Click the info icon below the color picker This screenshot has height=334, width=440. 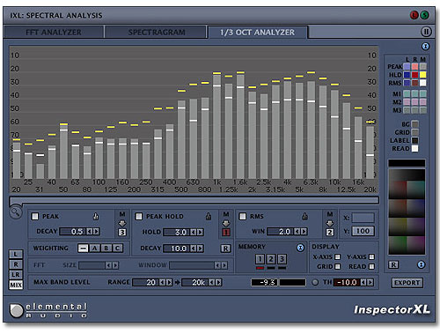coord(421,264)
